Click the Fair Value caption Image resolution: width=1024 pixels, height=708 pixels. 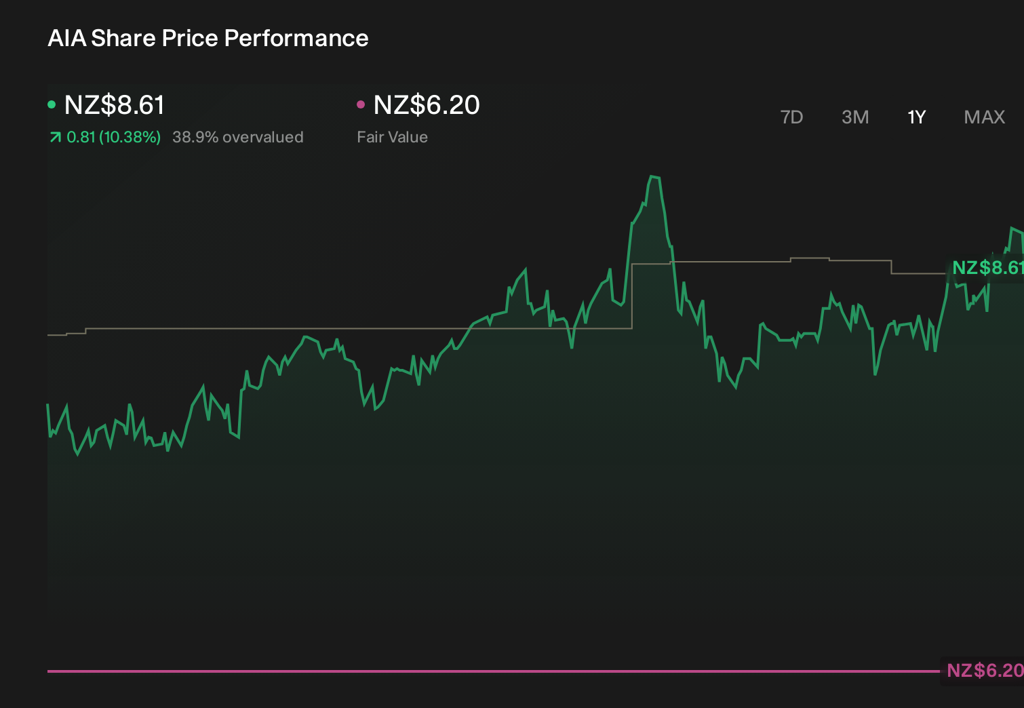(x=392, y=137)
